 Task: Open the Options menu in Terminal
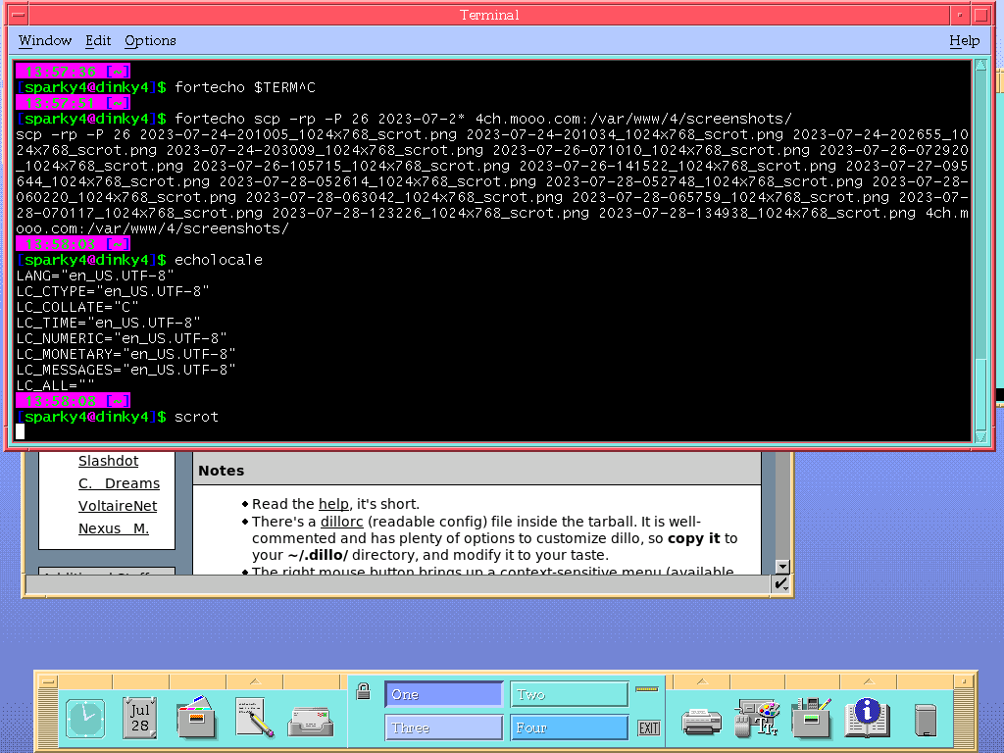pos(150,40)
